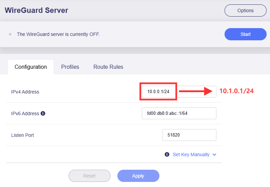Screen dimensions: 270x187
Task: Click the Listen Port field with 51820
Action: click(x=189, y=135)
